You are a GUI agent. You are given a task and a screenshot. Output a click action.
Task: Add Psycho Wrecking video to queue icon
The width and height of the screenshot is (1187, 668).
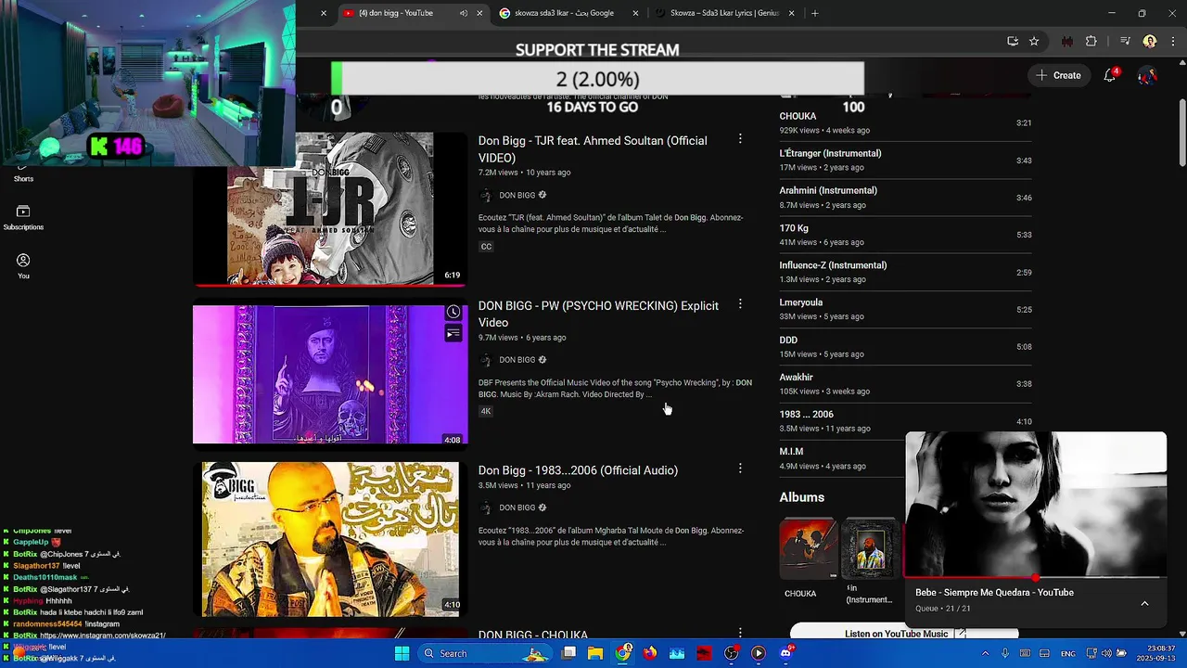coord(453,333)
